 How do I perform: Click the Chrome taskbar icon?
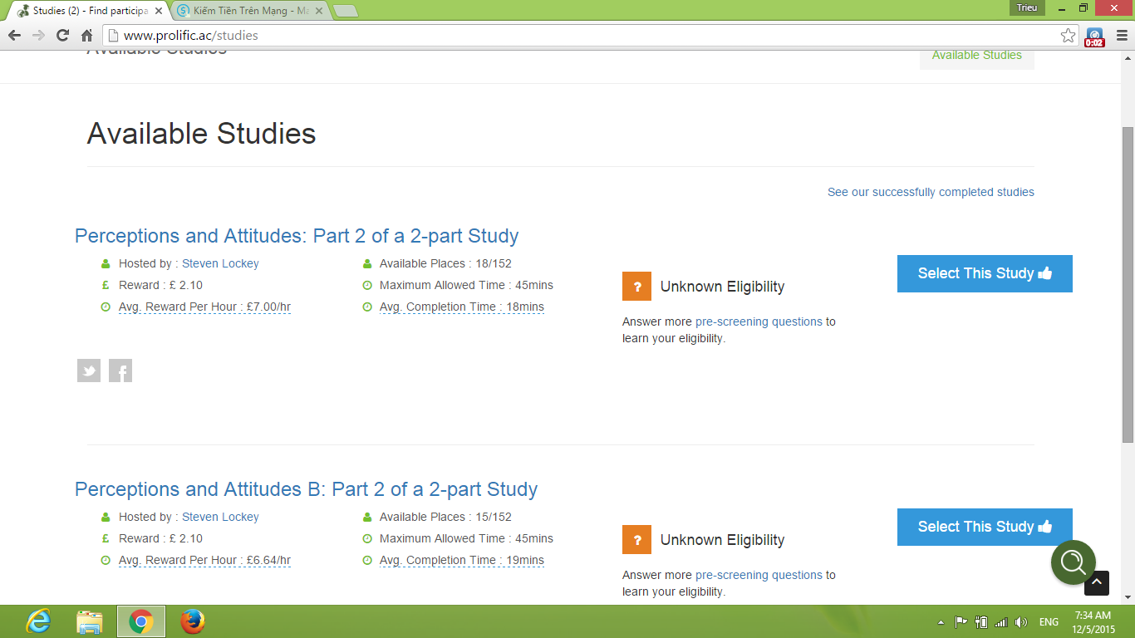tap(141, 621)
